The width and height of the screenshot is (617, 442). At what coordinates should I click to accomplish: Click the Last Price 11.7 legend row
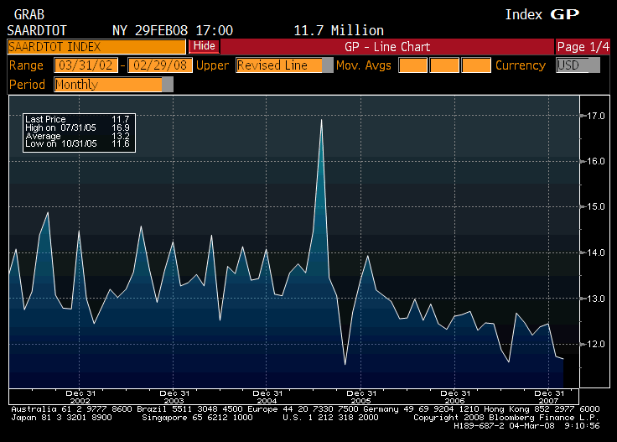[x=77, y=119]
